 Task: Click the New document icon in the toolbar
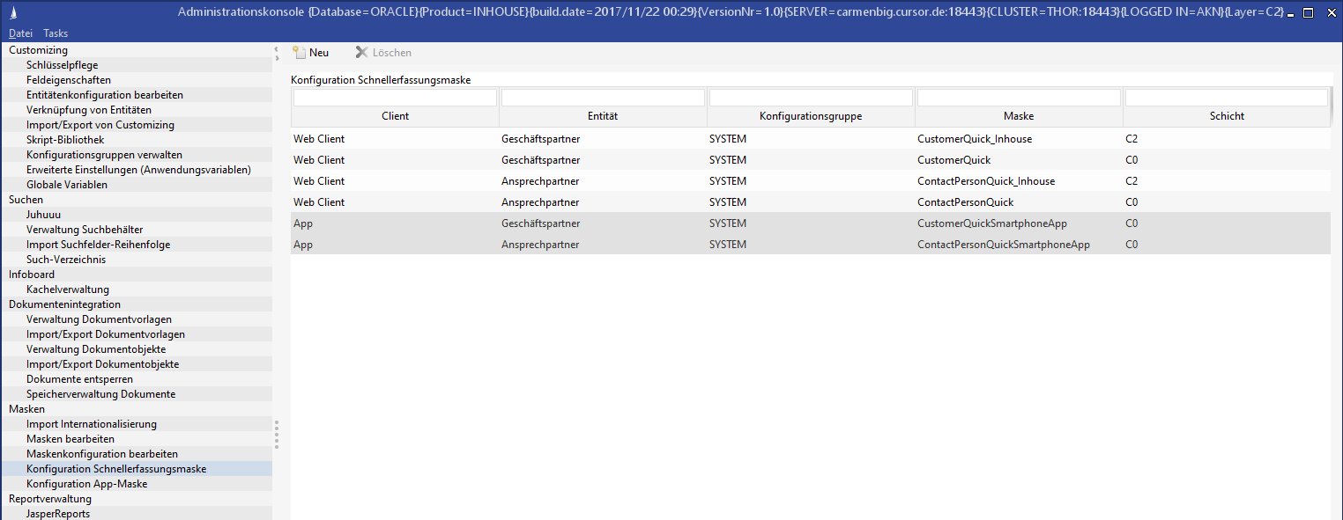299,53
